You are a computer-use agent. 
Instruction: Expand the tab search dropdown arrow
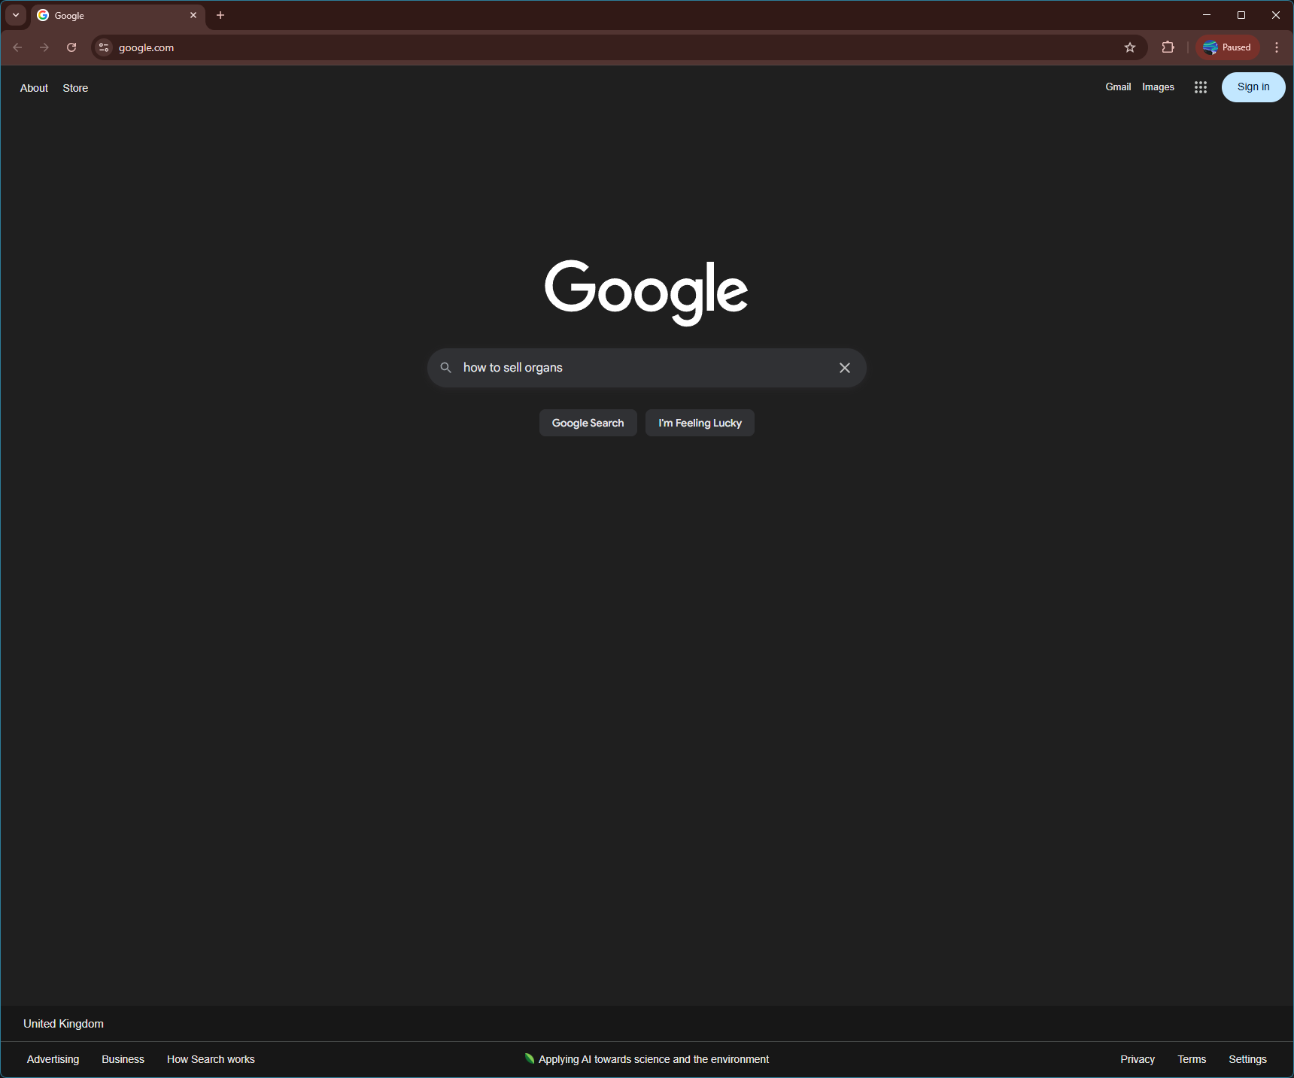[16, 15]
